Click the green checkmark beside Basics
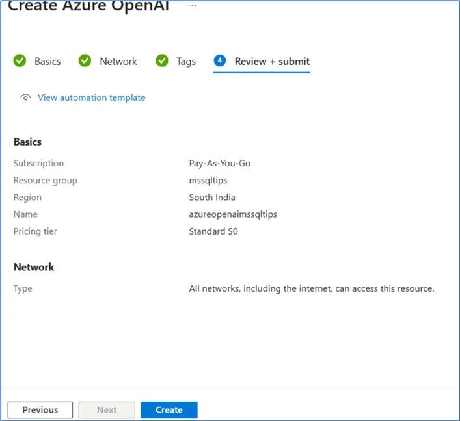The image size is (460, 421). 20,60
